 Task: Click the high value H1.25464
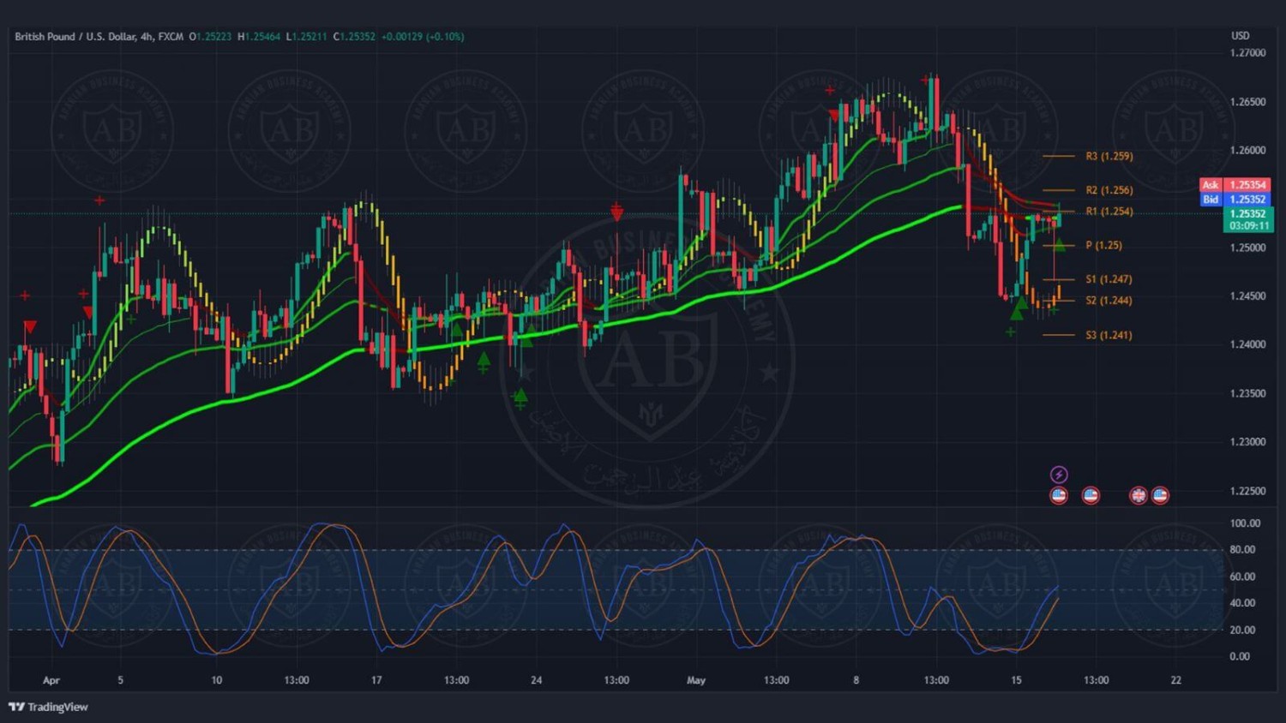(259, 37)
